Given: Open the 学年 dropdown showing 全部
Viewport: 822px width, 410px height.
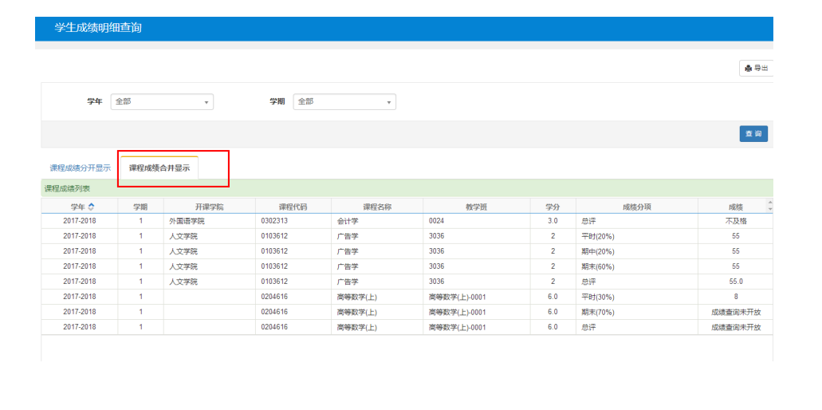Looking at the screenshot, I should pos(162,102).
